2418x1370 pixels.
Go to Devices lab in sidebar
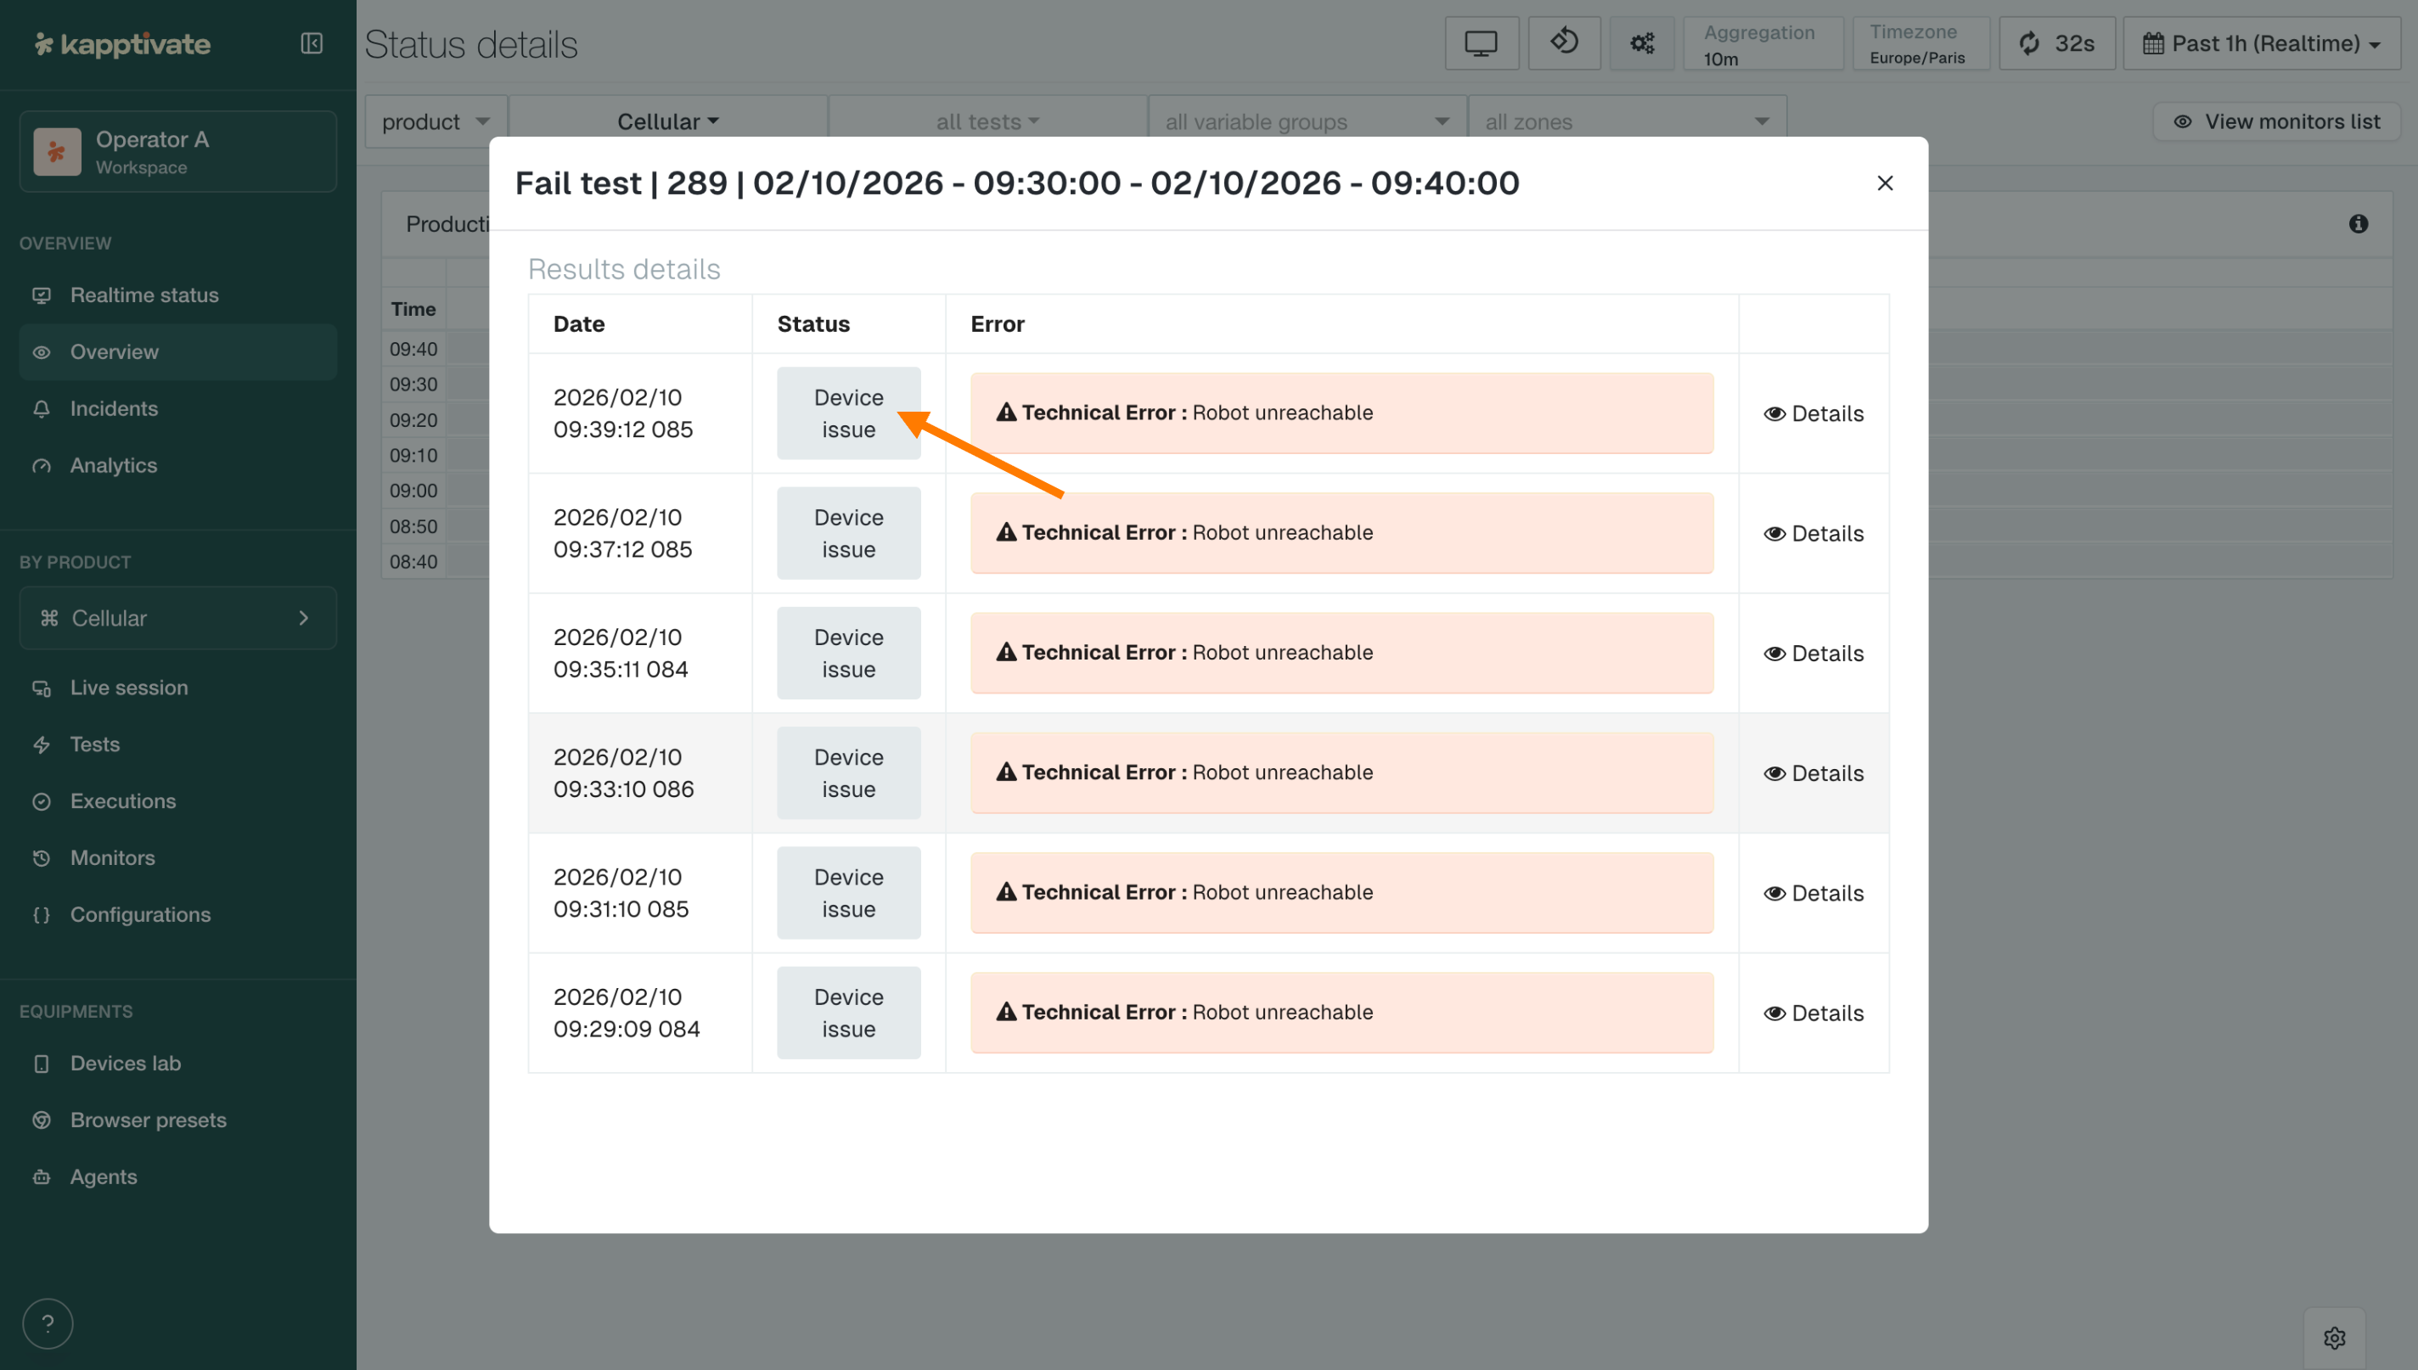[125, 1064]
